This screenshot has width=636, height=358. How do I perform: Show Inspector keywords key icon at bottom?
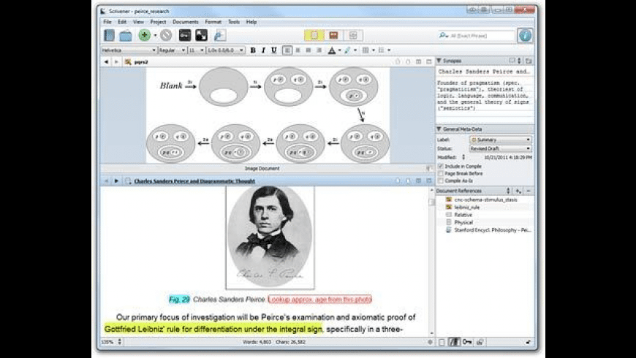[467, 342]
